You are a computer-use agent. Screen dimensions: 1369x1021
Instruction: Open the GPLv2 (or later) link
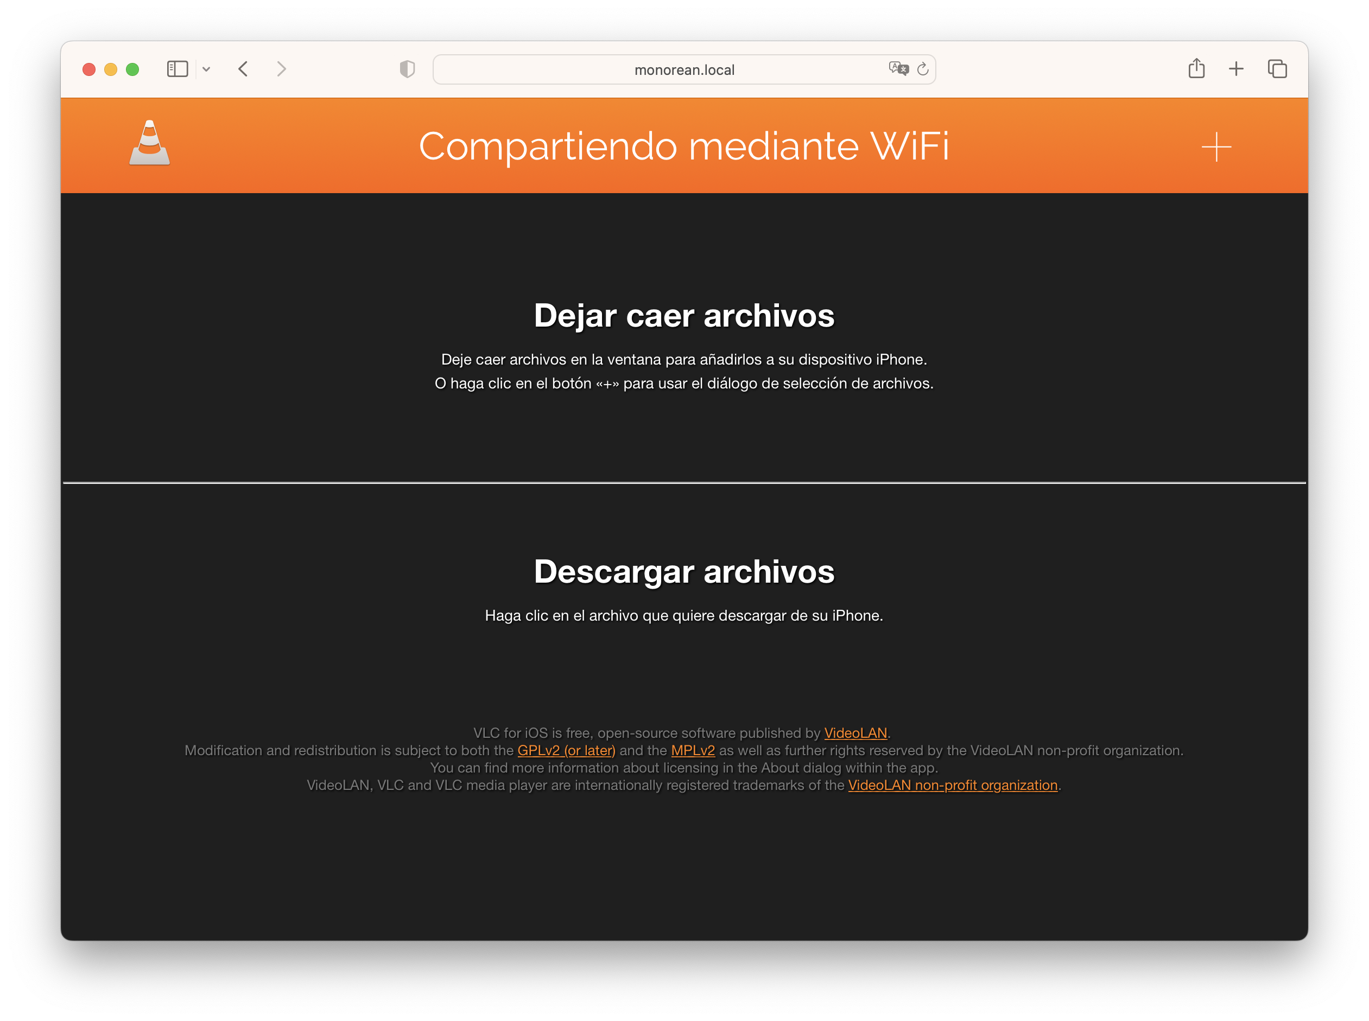click(x=566, y=750)
